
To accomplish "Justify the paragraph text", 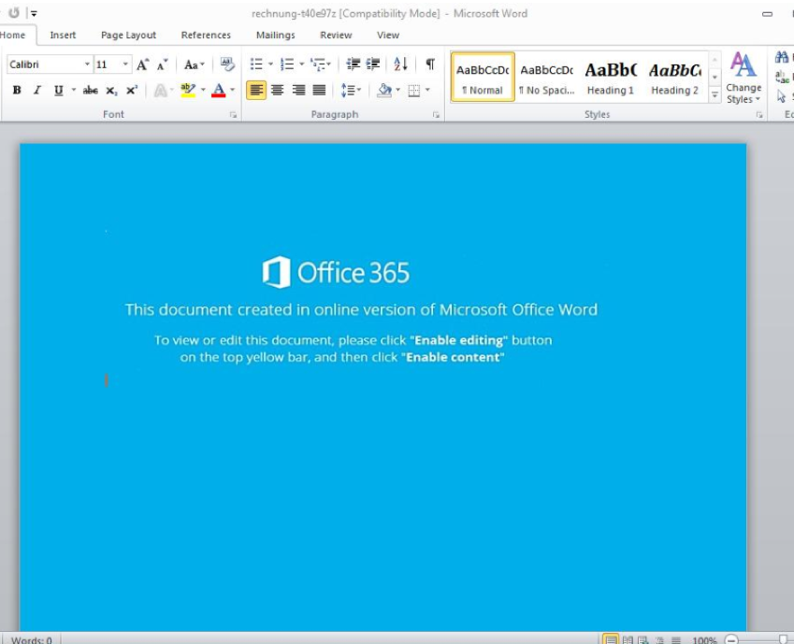I will (319, 90).
